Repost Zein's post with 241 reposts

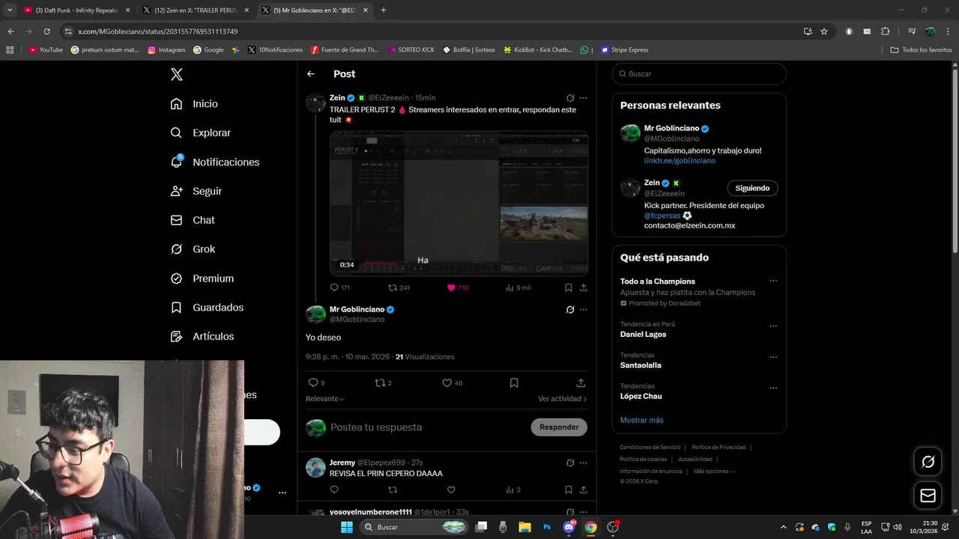coord(399,287)
